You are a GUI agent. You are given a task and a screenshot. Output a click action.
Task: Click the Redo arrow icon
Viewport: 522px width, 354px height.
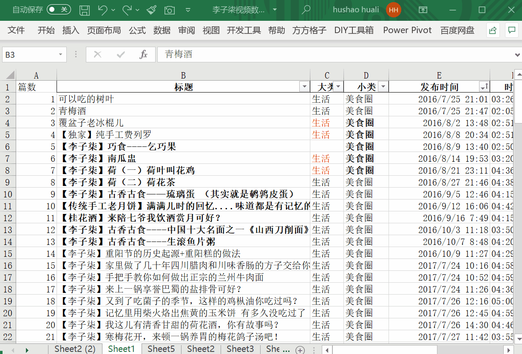click(127, 10)
